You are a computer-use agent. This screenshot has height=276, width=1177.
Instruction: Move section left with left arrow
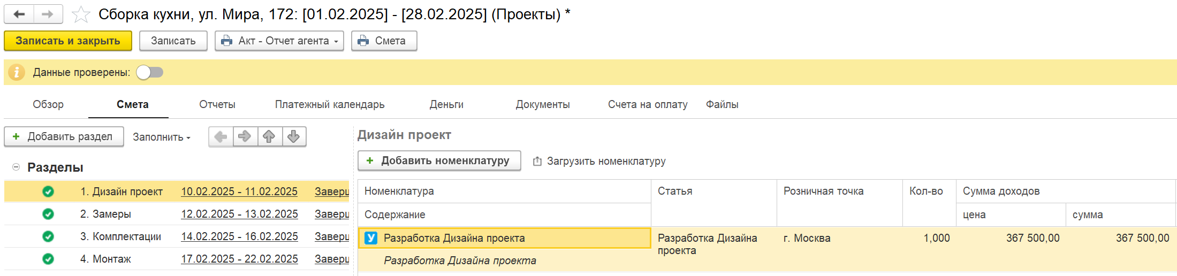221,137
